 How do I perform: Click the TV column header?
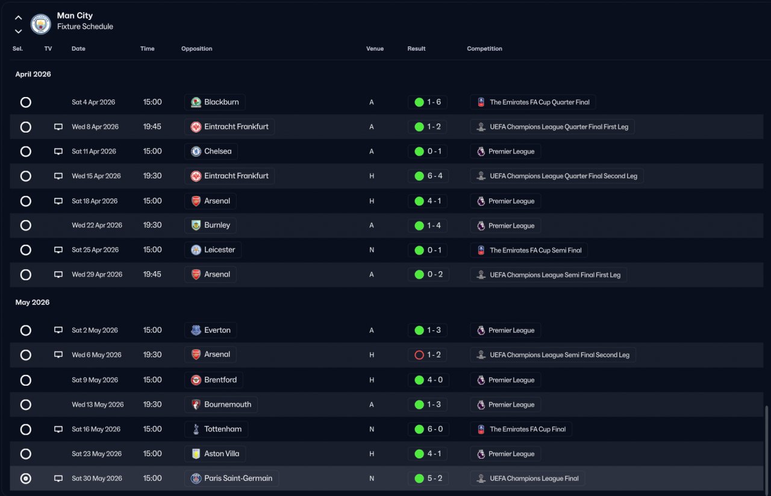[48, 49]
